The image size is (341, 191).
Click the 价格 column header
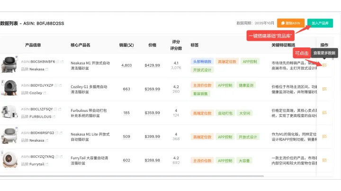click(152, 45)
